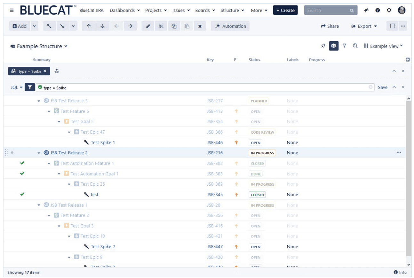Open the Example Structure dropdown

pos(39,46)
